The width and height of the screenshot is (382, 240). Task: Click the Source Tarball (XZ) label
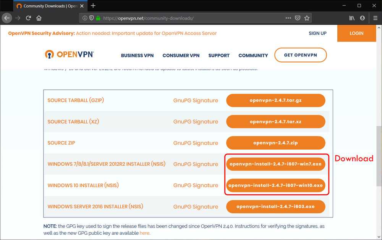(x=73, y=122)
